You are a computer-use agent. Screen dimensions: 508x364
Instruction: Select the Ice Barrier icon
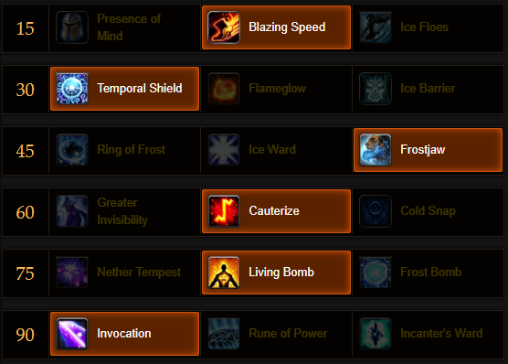[x=376, y=89]
